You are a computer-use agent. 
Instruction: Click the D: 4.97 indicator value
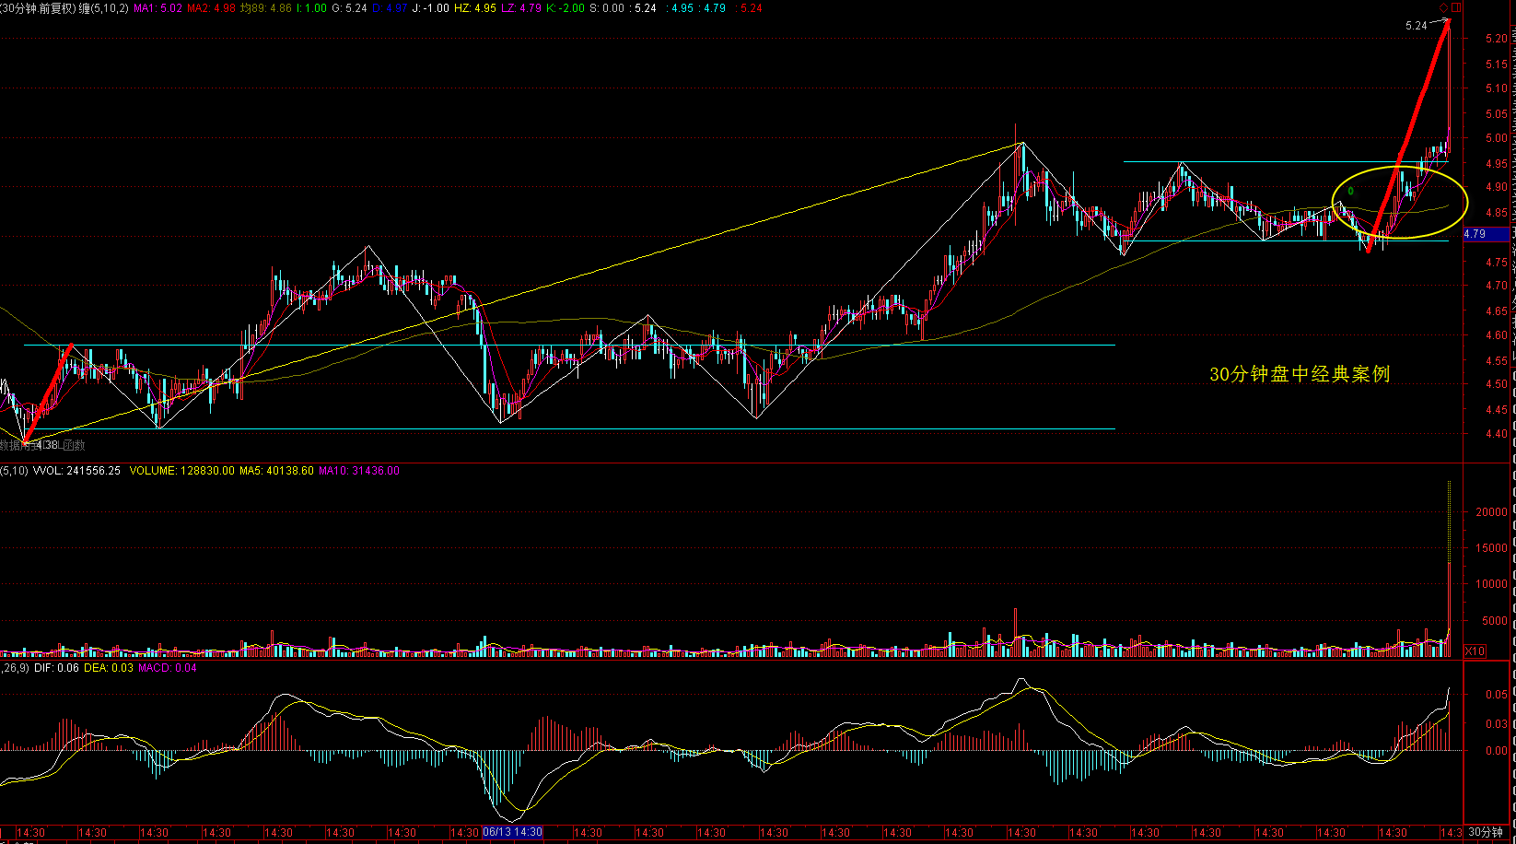coord(390,8)
